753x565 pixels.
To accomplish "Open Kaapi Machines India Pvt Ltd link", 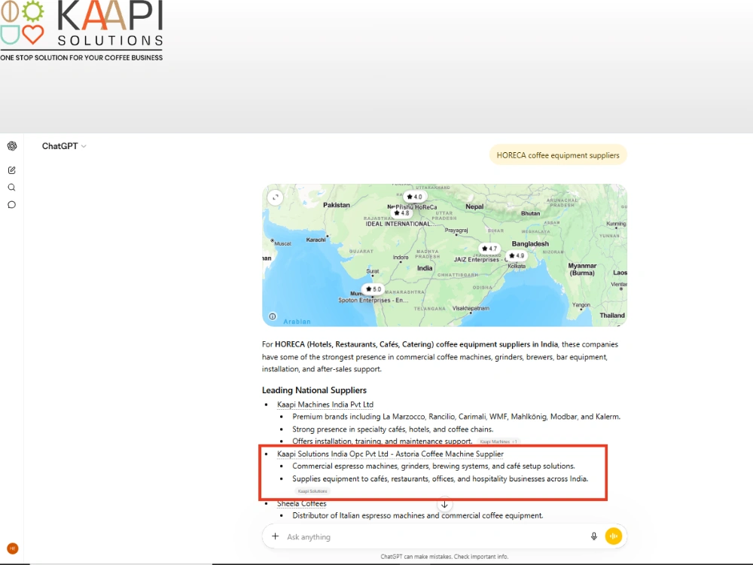I will (325, 405).
